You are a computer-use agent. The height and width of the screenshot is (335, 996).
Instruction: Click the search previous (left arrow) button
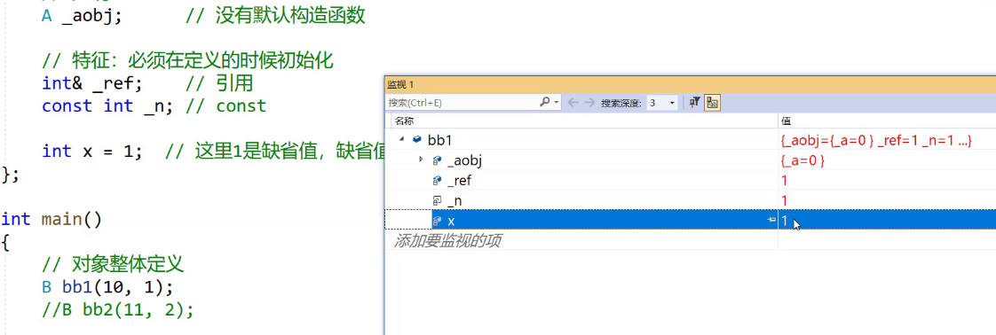click(x=573, y=102)
